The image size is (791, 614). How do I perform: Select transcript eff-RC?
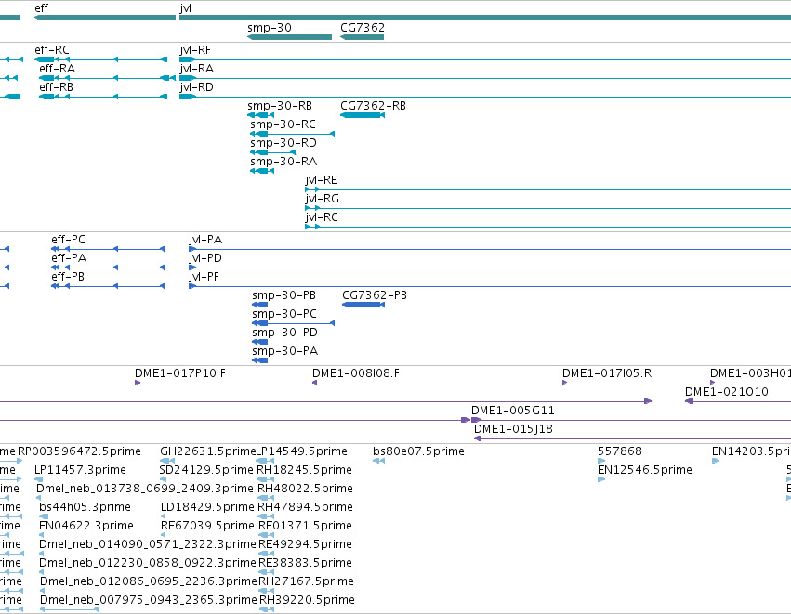click(x=101, y=59)
